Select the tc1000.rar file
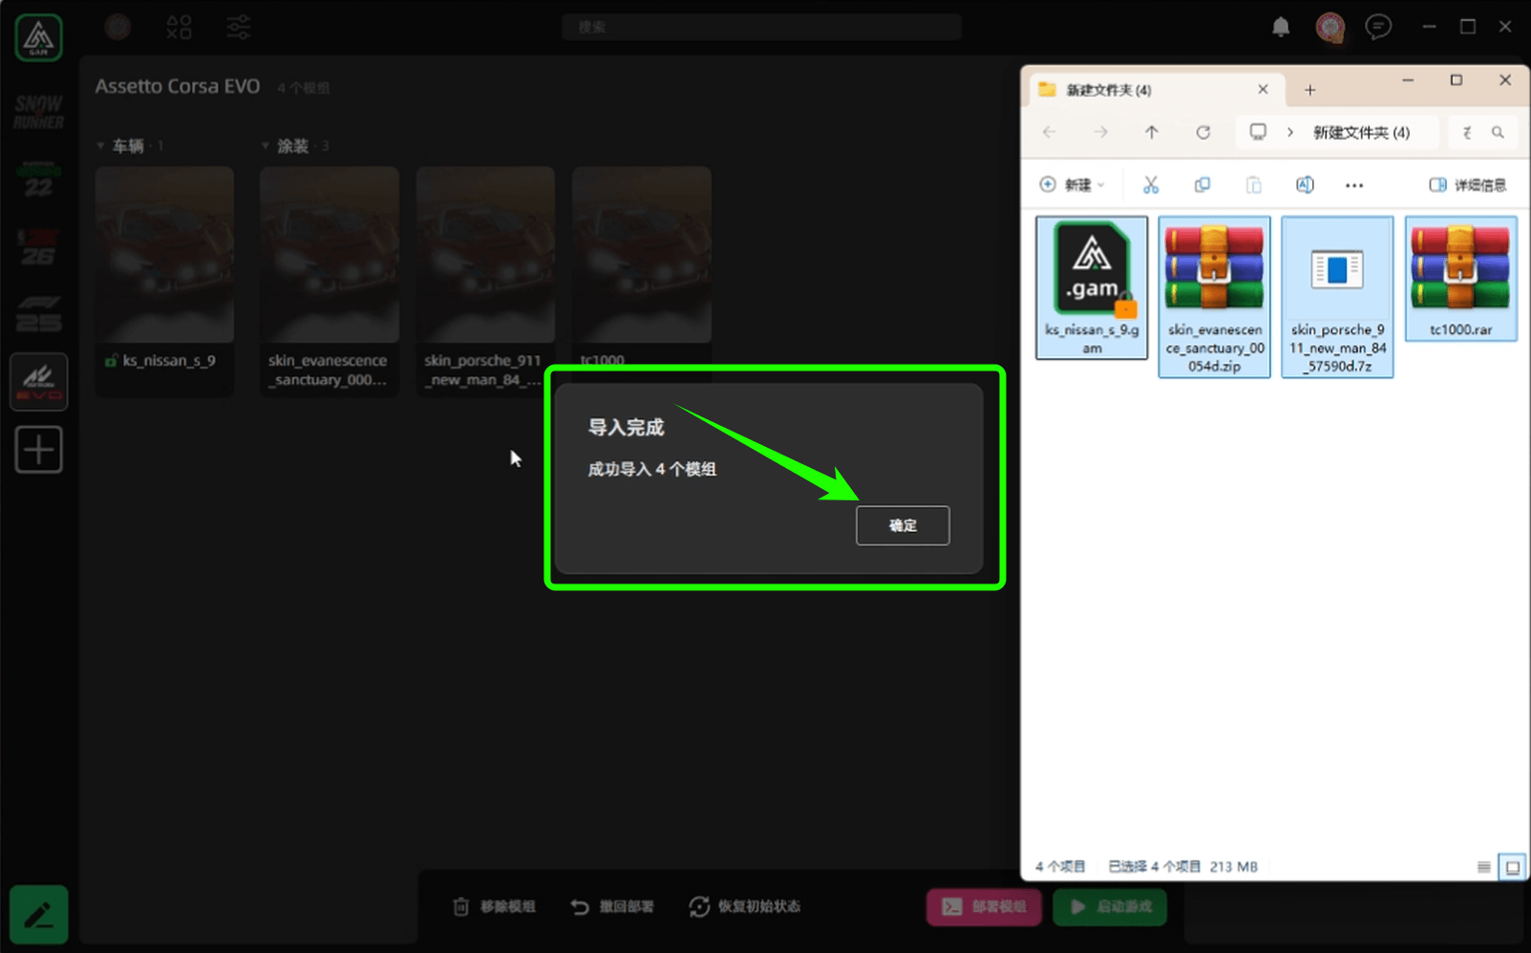 [x=1460, y=279]
